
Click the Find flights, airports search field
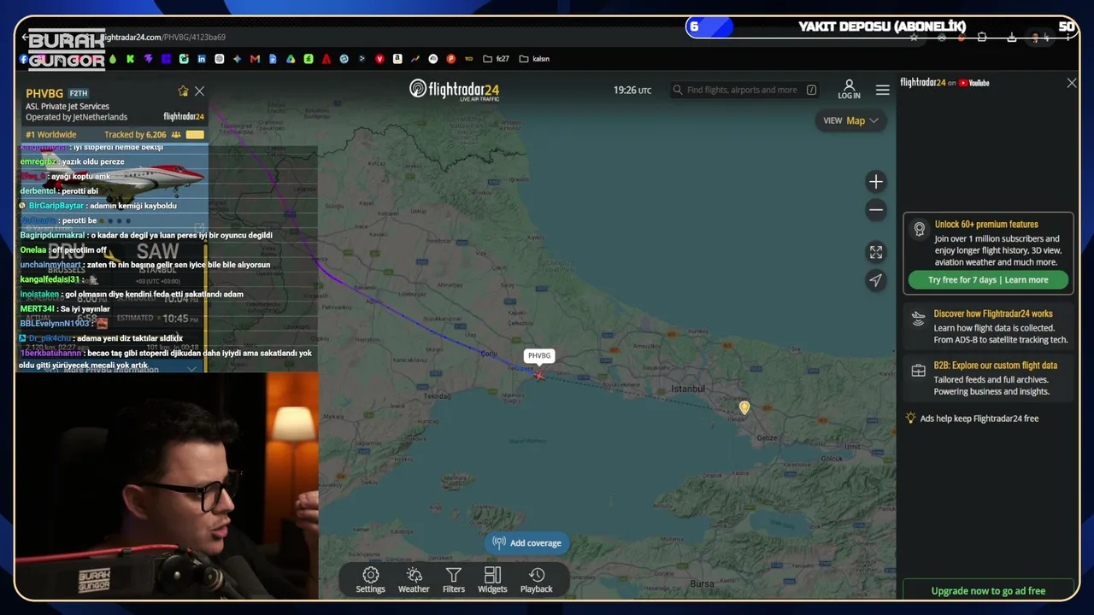point(744,90)
